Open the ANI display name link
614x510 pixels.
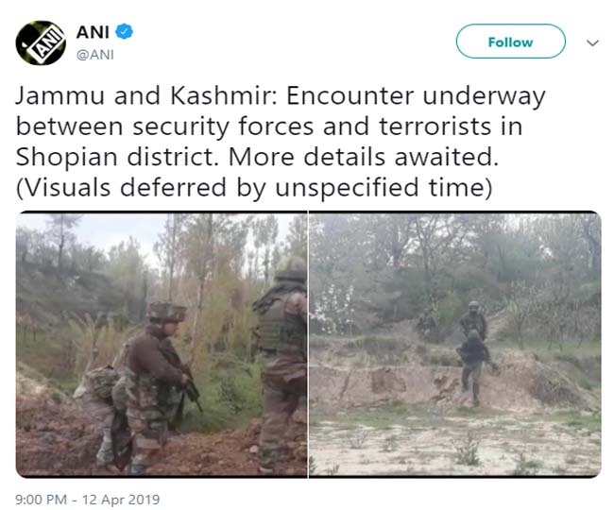[x=93, y=32]
